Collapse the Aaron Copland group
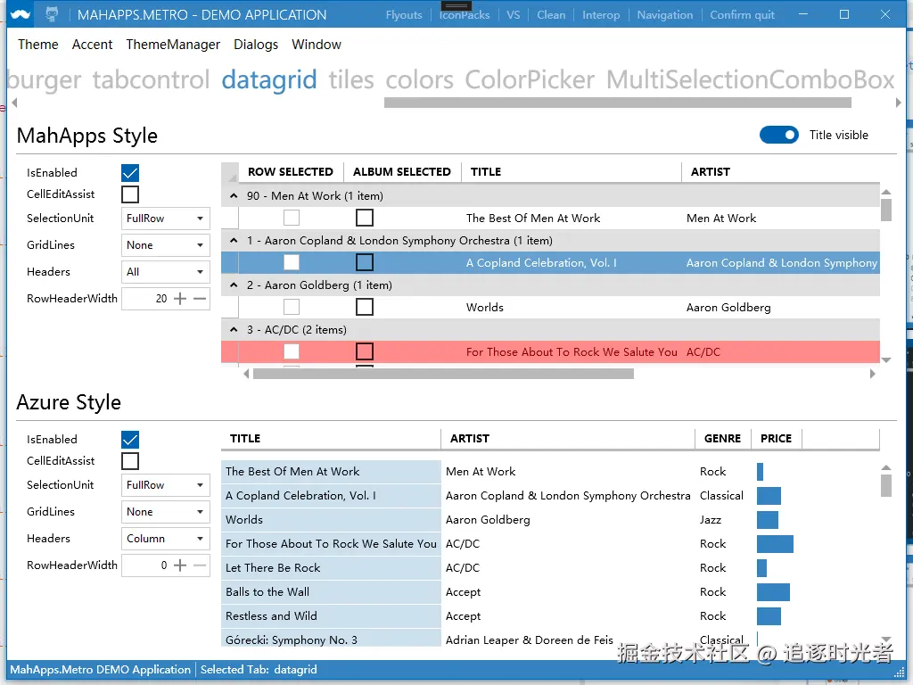 234,241
